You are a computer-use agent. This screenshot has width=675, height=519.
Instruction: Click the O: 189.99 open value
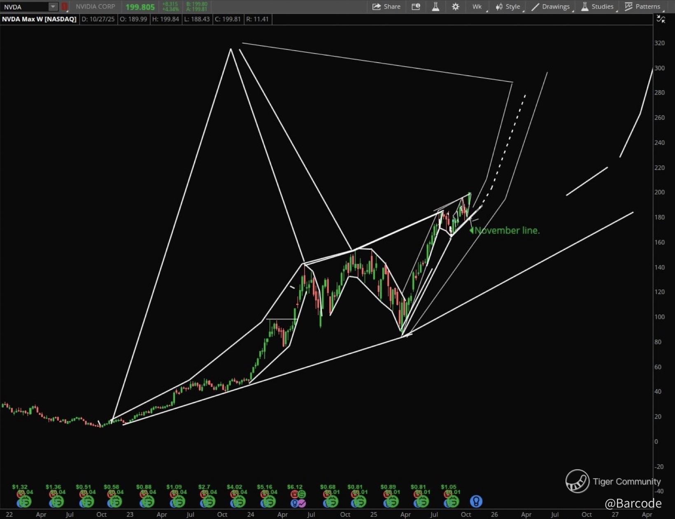[133, 19]
